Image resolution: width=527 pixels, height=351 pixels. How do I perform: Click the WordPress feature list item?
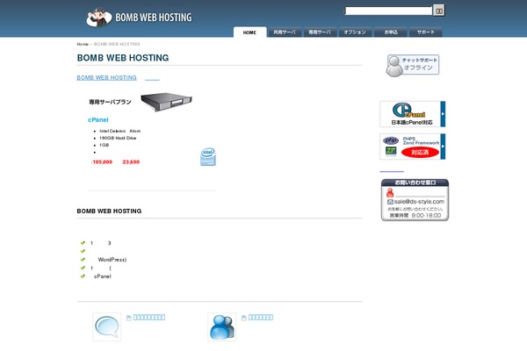pos(112,260)
